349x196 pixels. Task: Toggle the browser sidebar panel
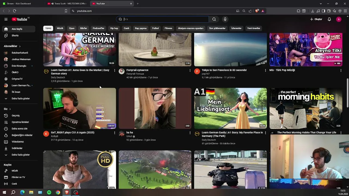click(x=323, y=11)
